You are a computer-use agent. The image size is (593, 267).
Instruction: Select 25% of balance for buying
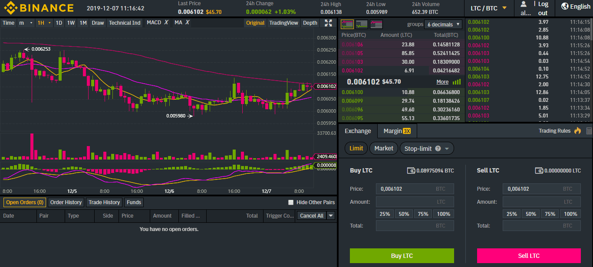[x=385, y=214]
